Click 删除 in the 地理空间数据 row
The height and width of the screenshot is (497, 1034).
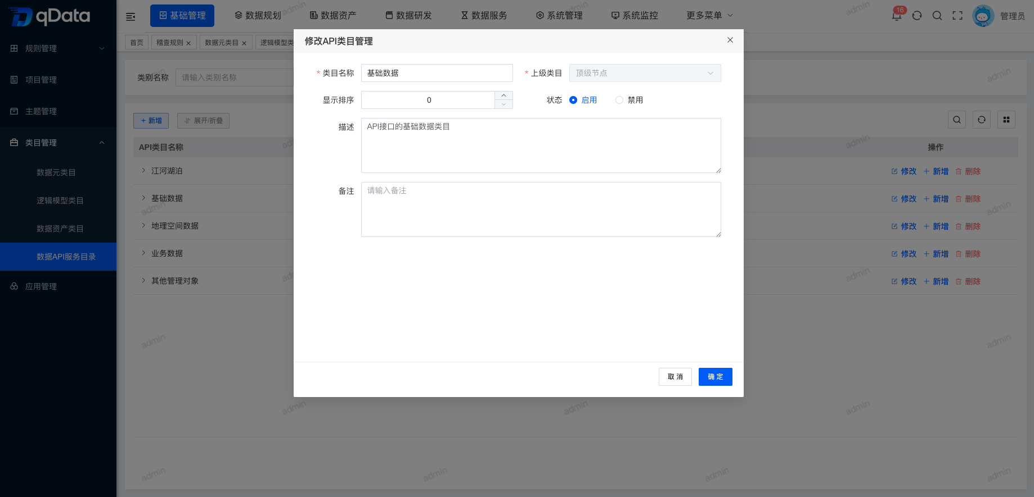pos(968,226)
